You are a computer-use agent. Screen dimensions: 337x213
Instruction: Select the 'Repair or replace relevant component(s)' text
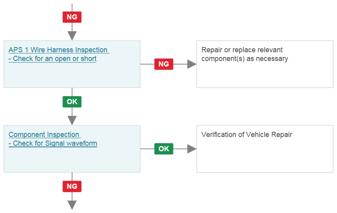click(245, 54)
